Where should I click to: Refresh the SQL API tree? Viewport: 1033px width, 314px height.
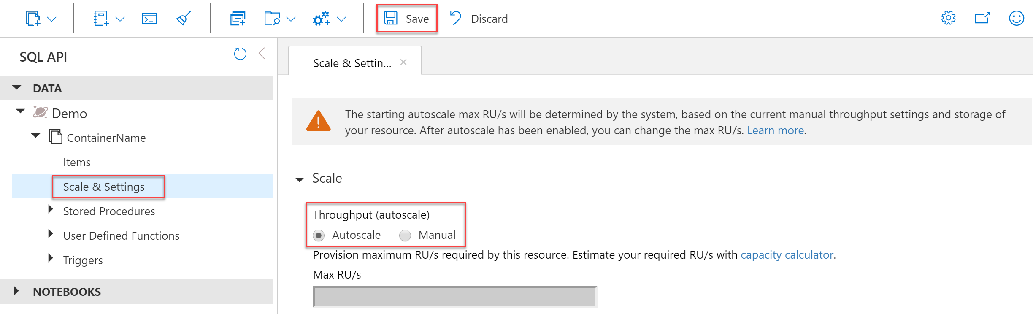[x=240, y=54]
